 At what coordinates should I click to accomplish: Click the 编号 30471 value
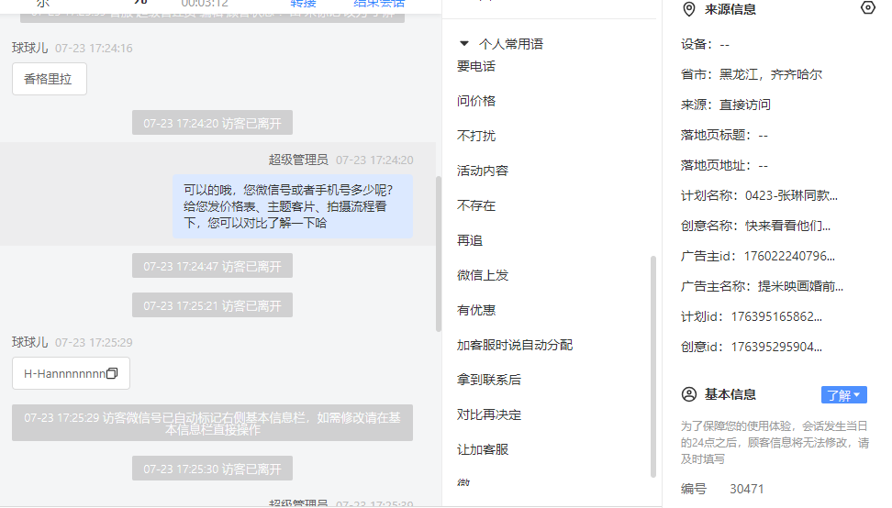coord(746,489)
